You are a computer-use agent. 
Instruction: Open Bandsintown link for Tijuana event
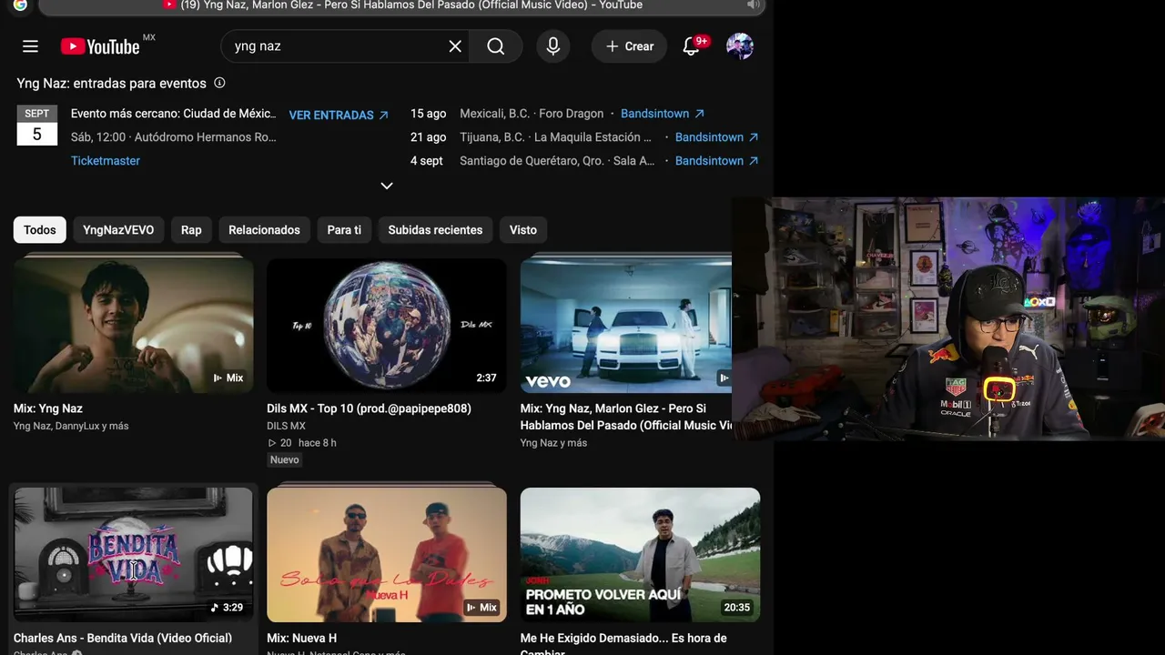(x=717, y=137)
